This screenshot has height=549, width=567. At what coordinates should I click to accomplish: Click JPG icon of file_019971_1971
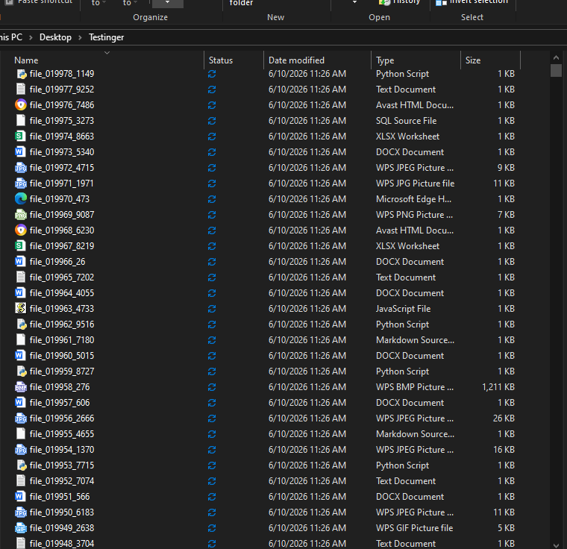coord(21,183)
